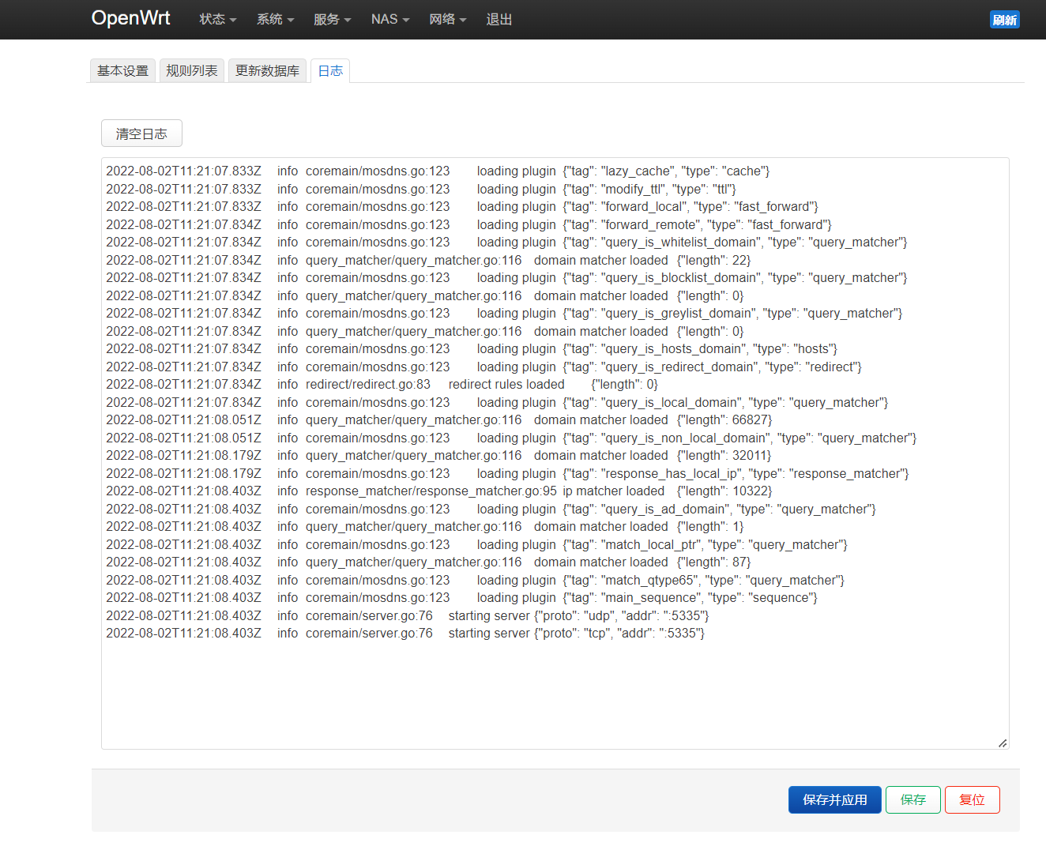Click the 保存并应用 button
Screen dimensions: 1046x850
834,799
